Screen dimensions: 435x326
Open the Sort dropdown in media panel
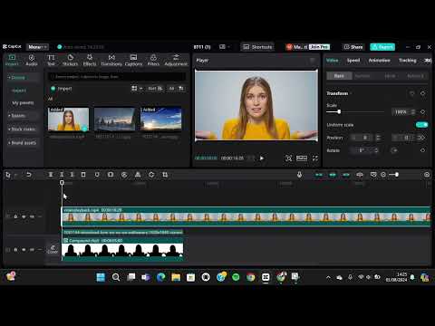click(x=155, y=88)
